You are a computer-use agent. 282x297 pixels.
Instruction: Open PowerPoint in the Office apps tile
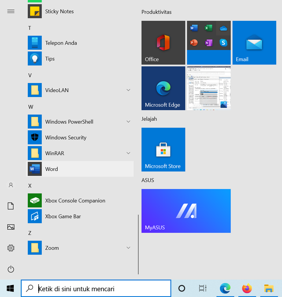click(x=194, y=43)
